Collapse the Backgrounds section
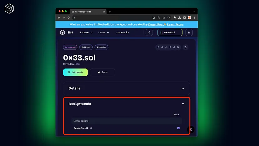Viewport: 259px width, 146px height. 183,104
